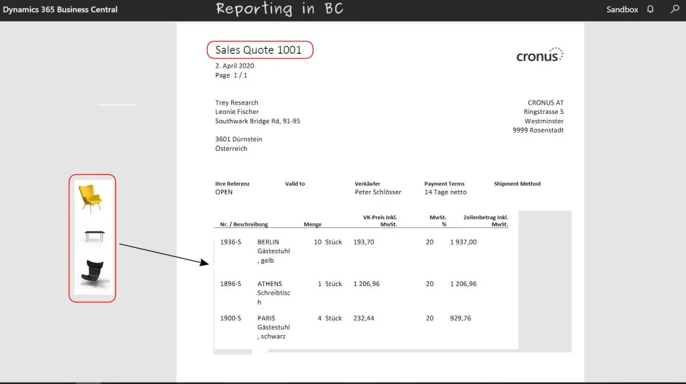Click the search magnifier icon

point(675,9)
